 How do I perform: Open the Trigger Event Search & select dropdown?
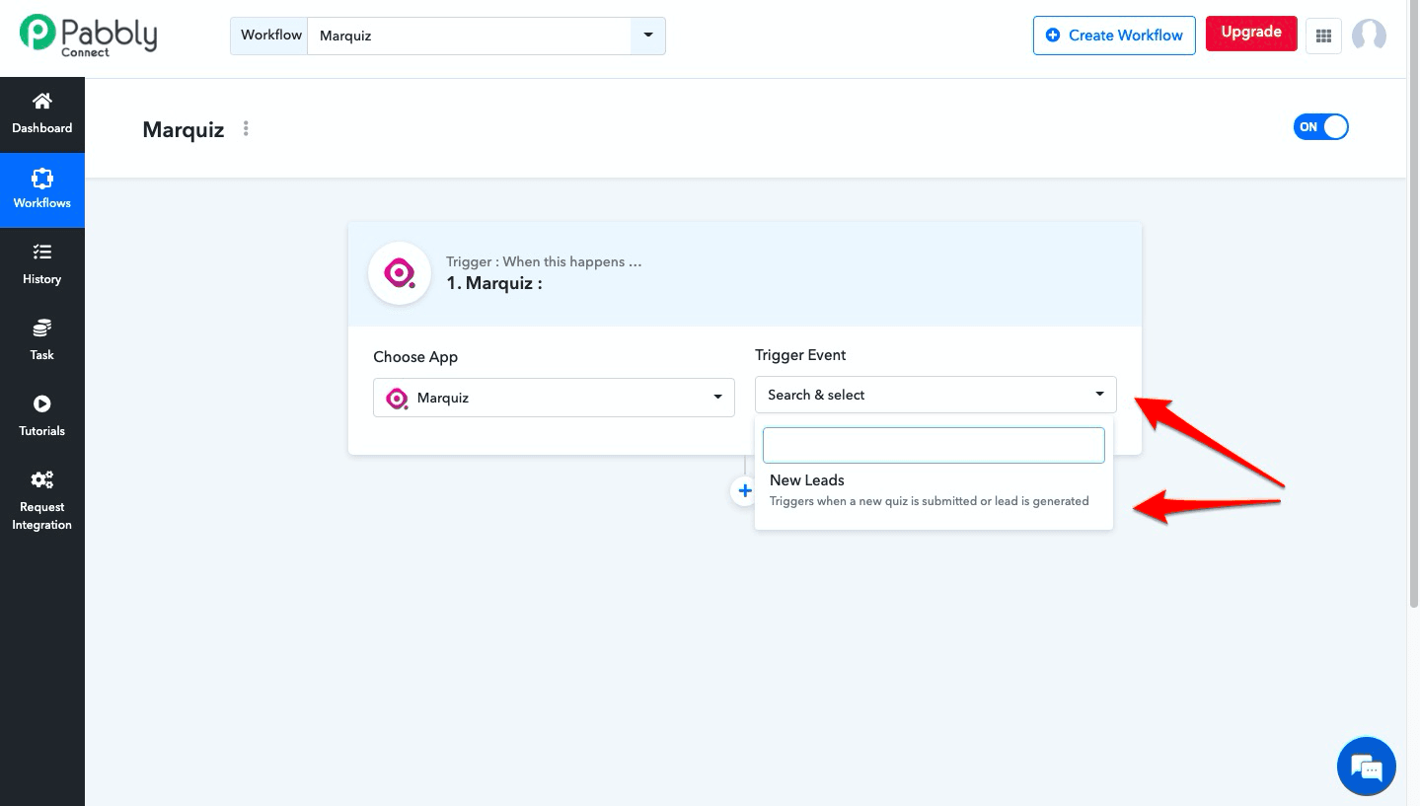pyautogui.click(x=935, y=395)
